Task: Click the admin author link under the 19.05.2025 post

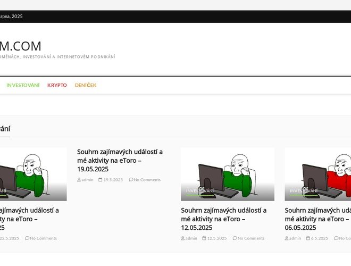Action: (x=87, y=180)
